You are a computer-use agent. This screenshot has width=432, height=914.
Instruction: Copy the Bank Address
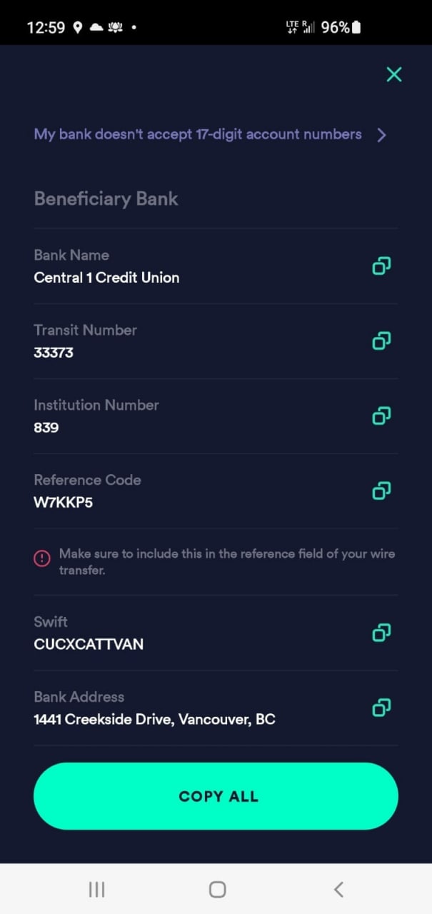tap(381, 708)
